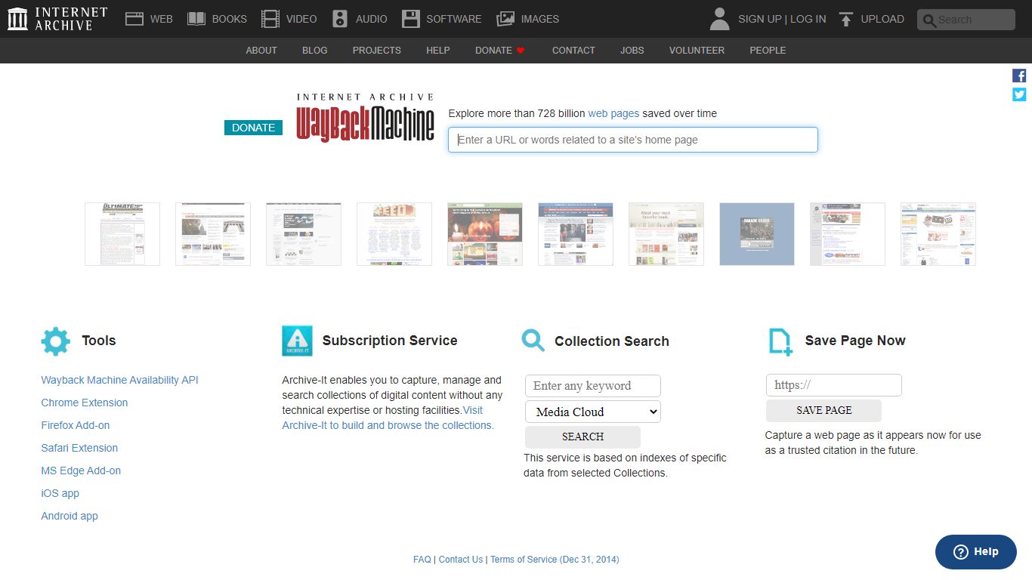Open the PEOPLE menu item
The width and height of the screenshot is (1032, 580).
tap(768, 51)
